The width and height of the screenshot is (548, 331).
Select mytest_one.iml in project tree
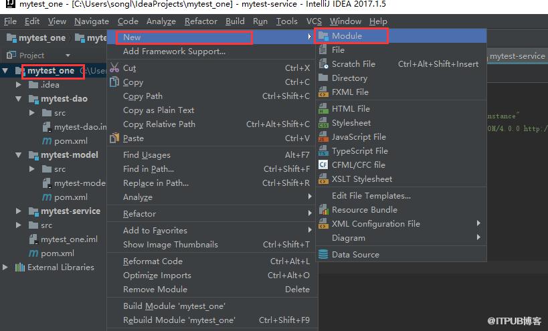tap(69, 239)
